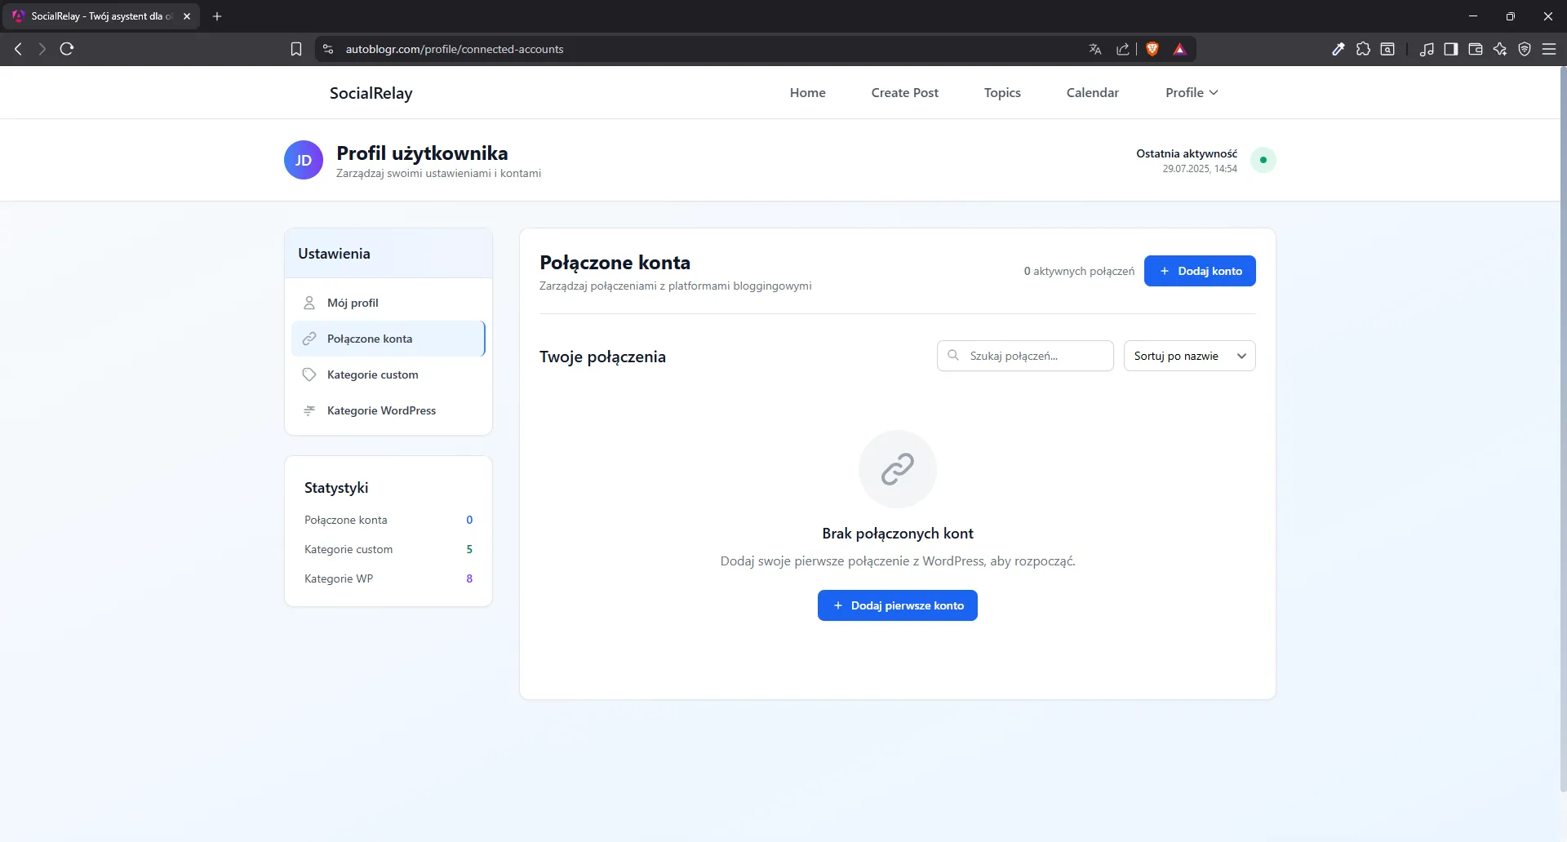
Task: Open the browser hamburger main menu
Action: click(1549, 49)
